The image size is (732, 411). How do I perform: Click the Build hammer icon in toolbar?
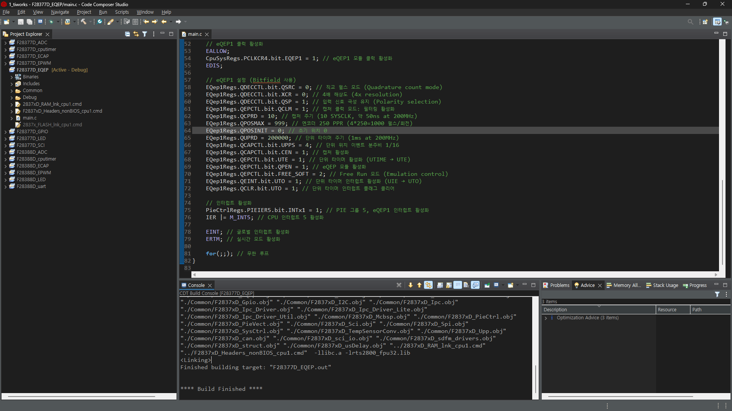point(83,22)
